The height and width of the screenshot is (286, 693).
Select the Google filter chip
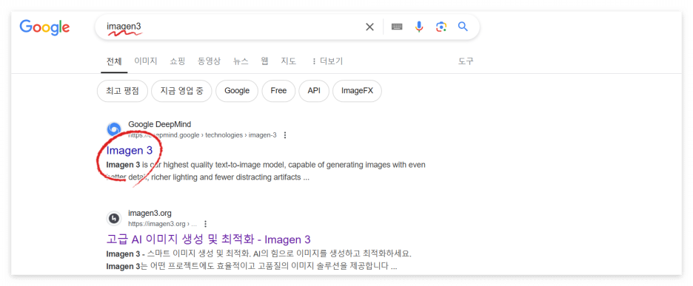(237, 91)
